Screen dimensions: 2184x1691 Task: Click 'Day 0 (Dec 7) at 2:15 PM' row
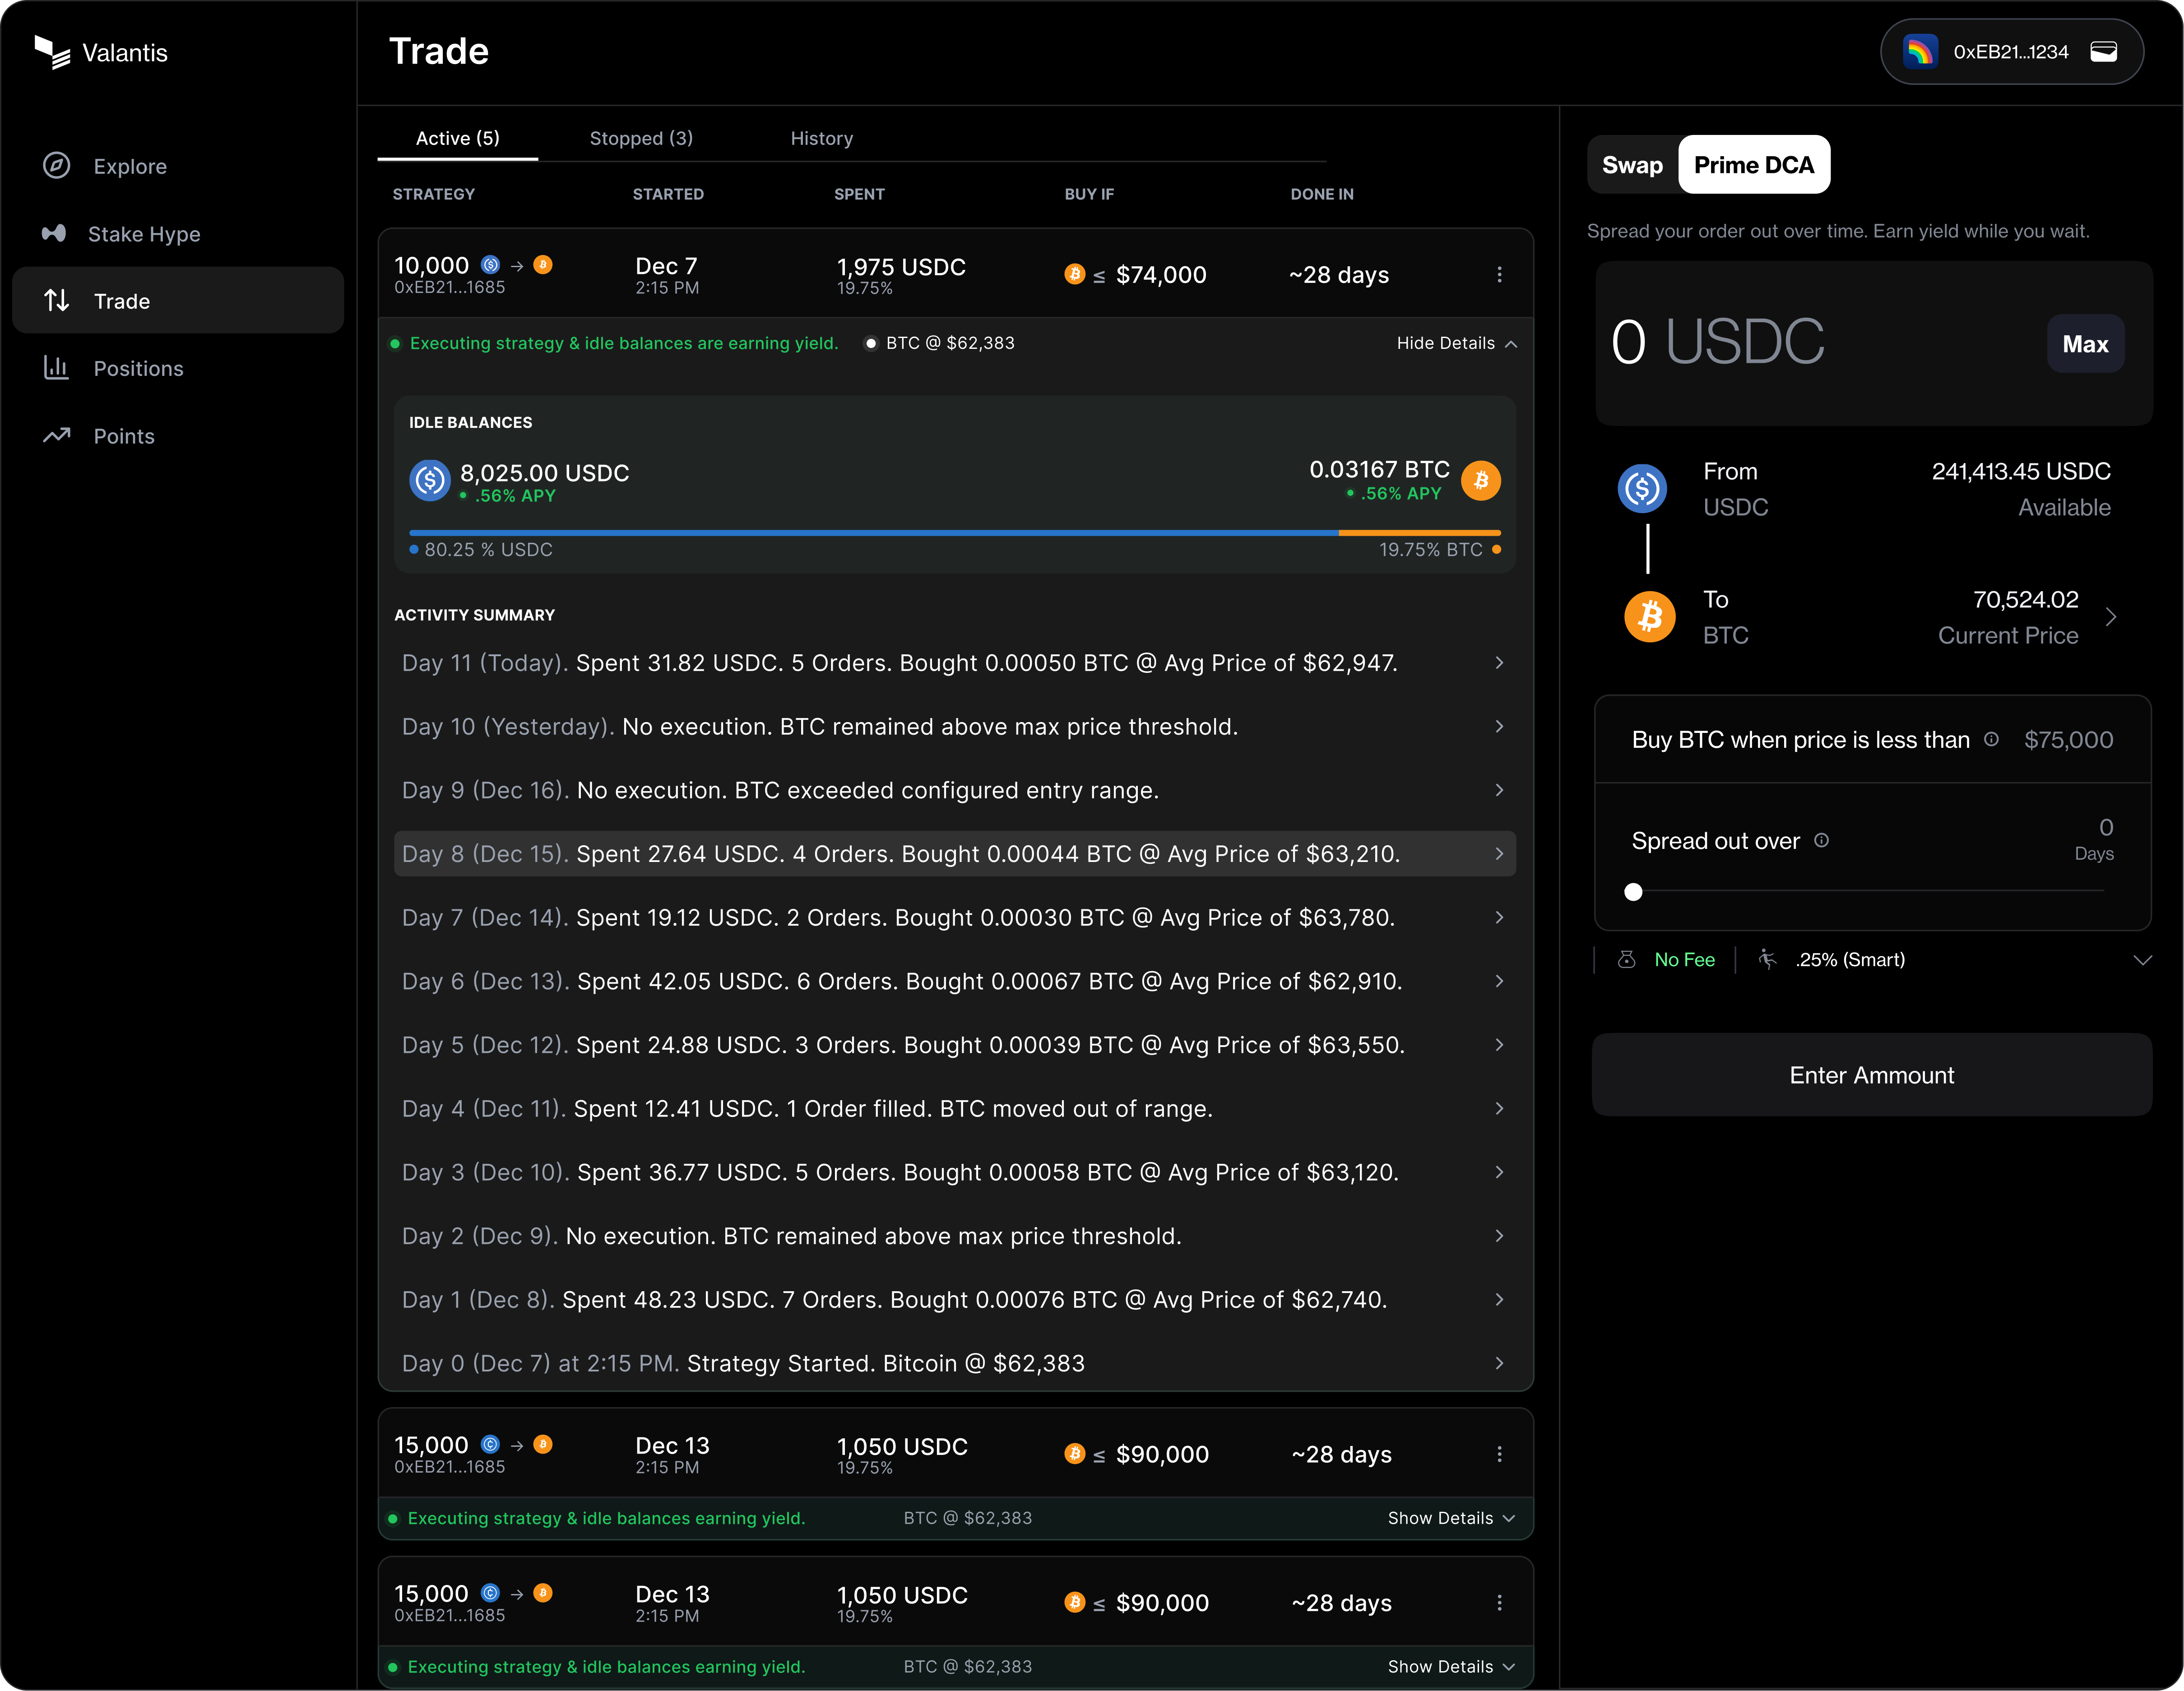955,1363
